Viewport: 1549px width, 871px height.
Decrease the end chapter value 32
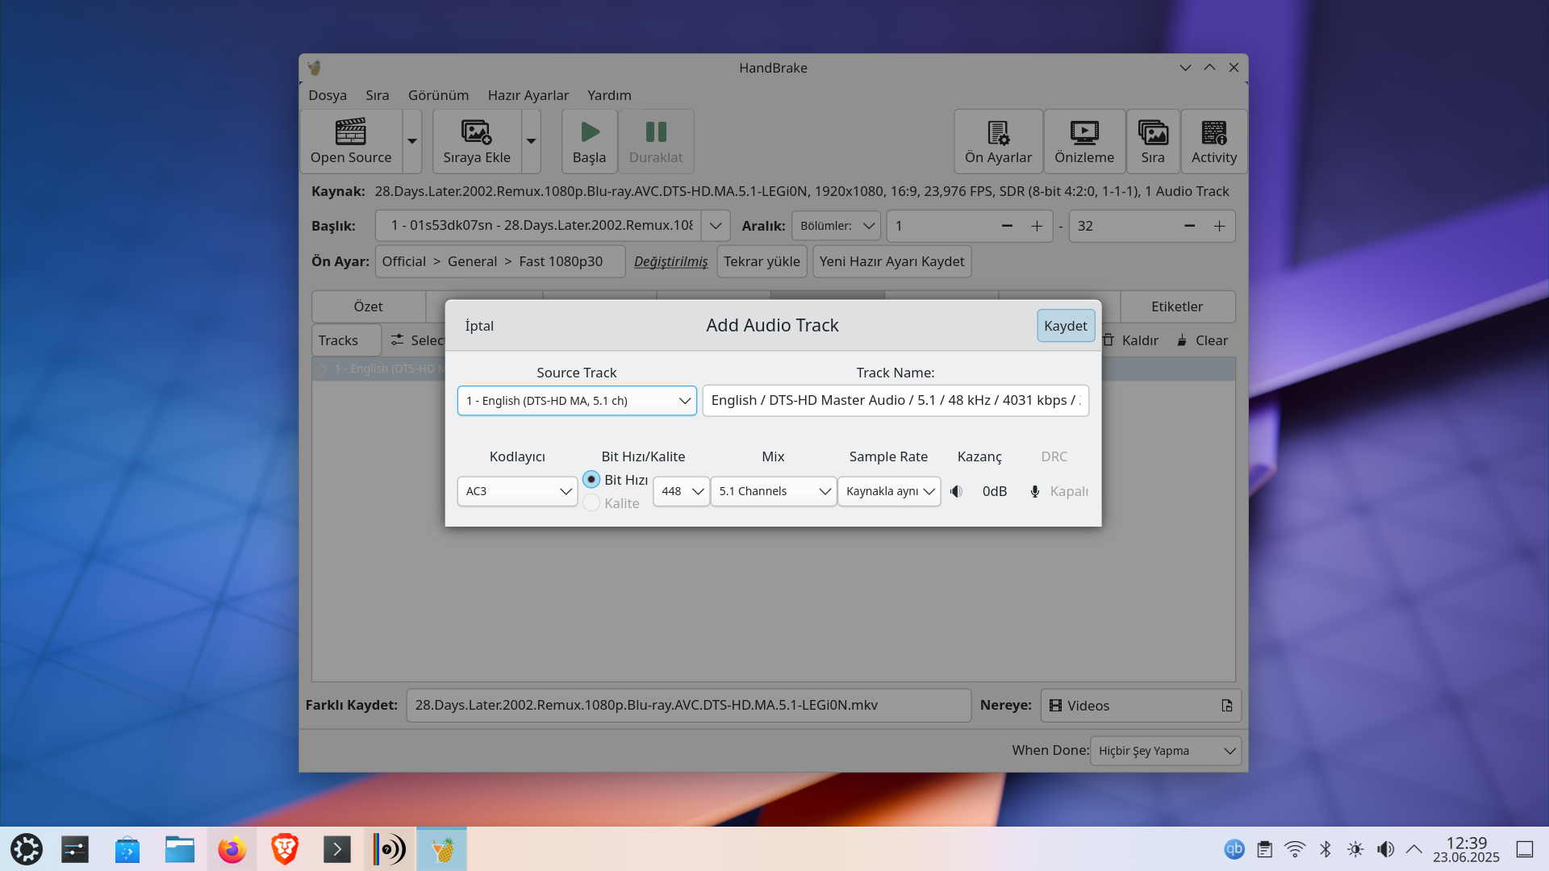tap(1189, 226)
